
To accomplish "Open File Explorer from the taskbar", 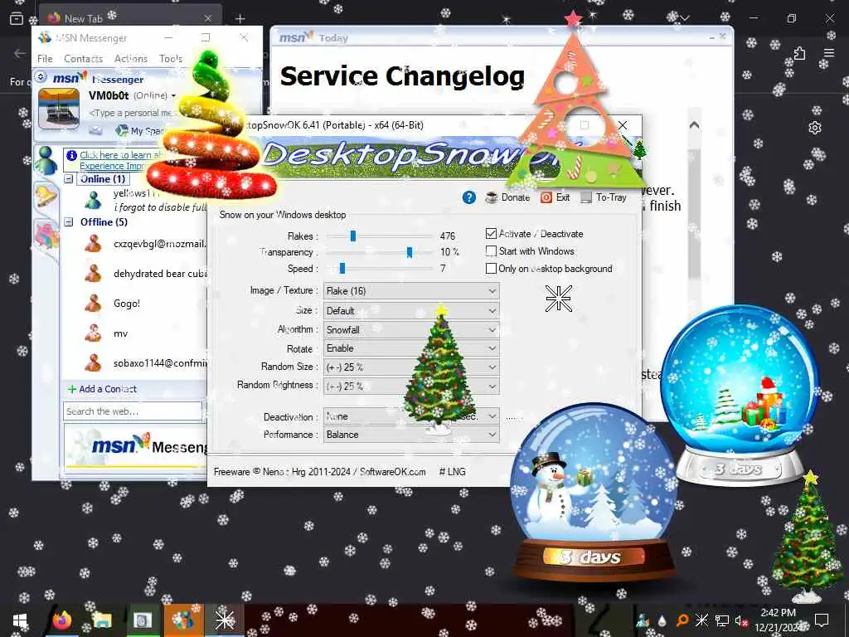I will click(x=102, y=620).
